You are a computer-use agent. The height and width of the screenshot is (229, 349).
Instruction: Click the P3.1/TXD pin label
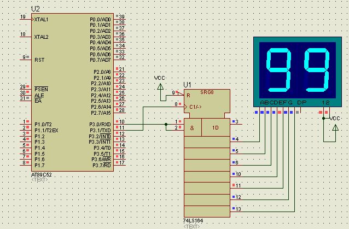point(100,130)
